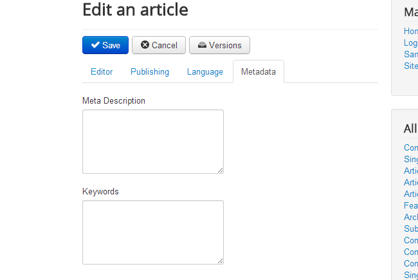This screenshot has height=280, width=418.
Task: Open the Publishing tab
Action: pos(150,71)
